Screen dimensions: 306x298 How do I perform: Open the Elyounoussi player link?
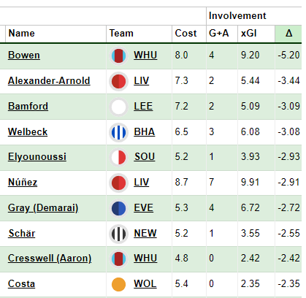click(37, 157)
